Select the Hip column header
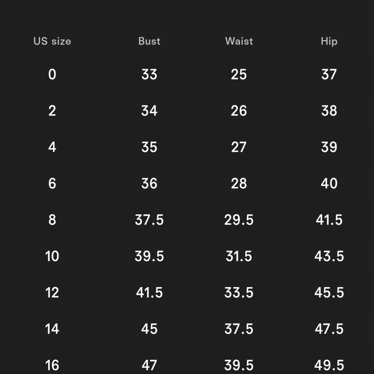The image size is (374, 374). 329,42
